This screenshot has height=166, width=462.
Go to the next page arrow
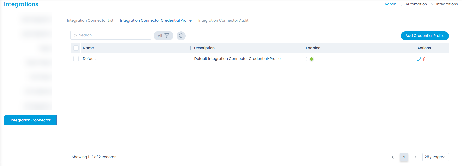[x=415, y=157]
